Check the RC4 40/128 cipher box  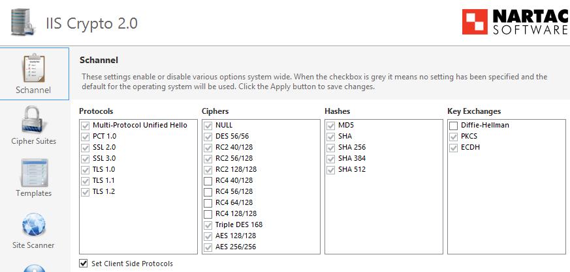[x=208, y=181]
